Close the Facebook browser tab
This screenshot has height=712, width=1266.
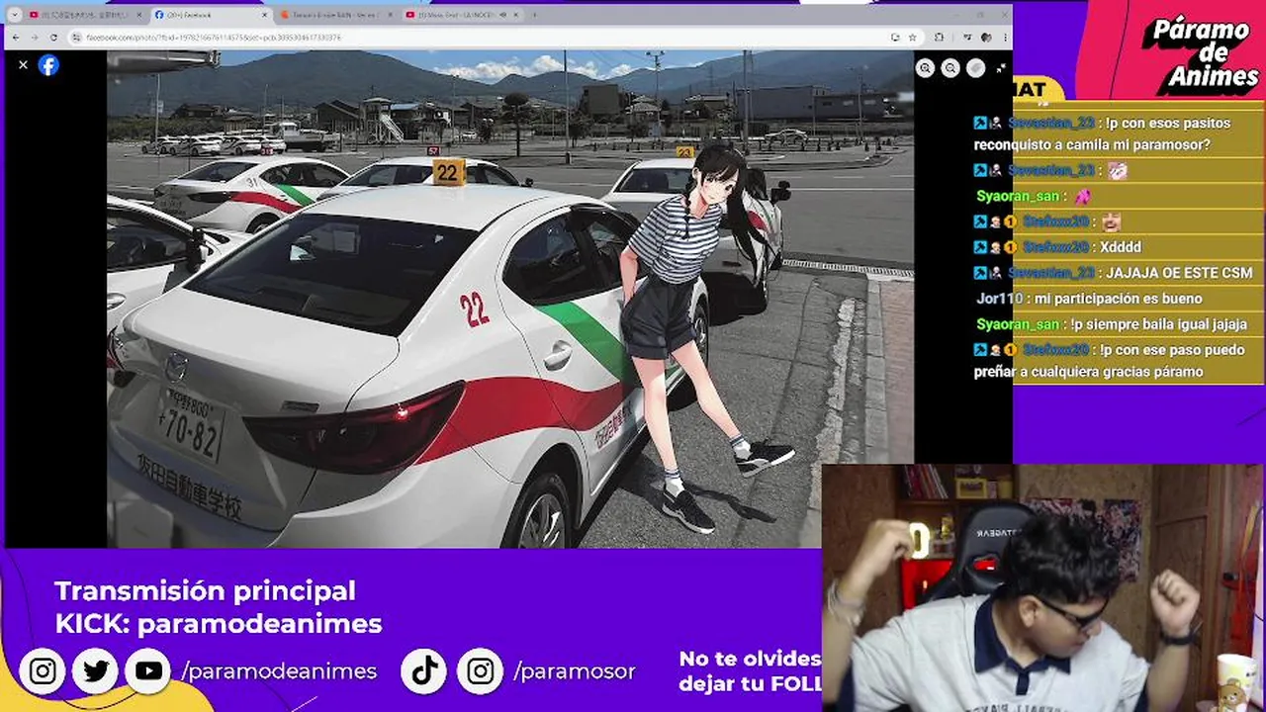click(264, 15)
